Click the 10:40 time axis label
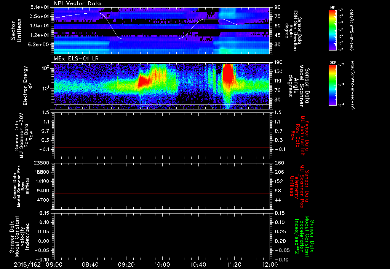Screen dimensions: 390x269 (x=198, y=264)
